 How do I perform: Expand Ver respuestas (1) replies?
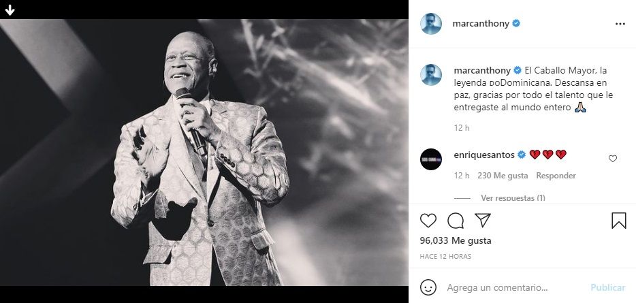[x=513, y=197]
